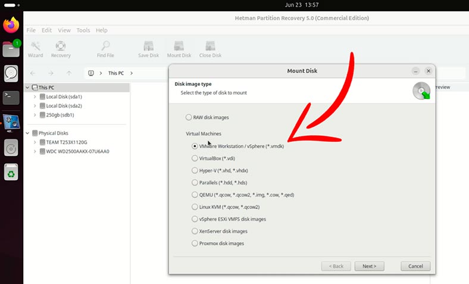Select VMware Workstation / vSphere (*.vmdk)
This screenshot has height=284, width=469.
[x=195, y=146]
